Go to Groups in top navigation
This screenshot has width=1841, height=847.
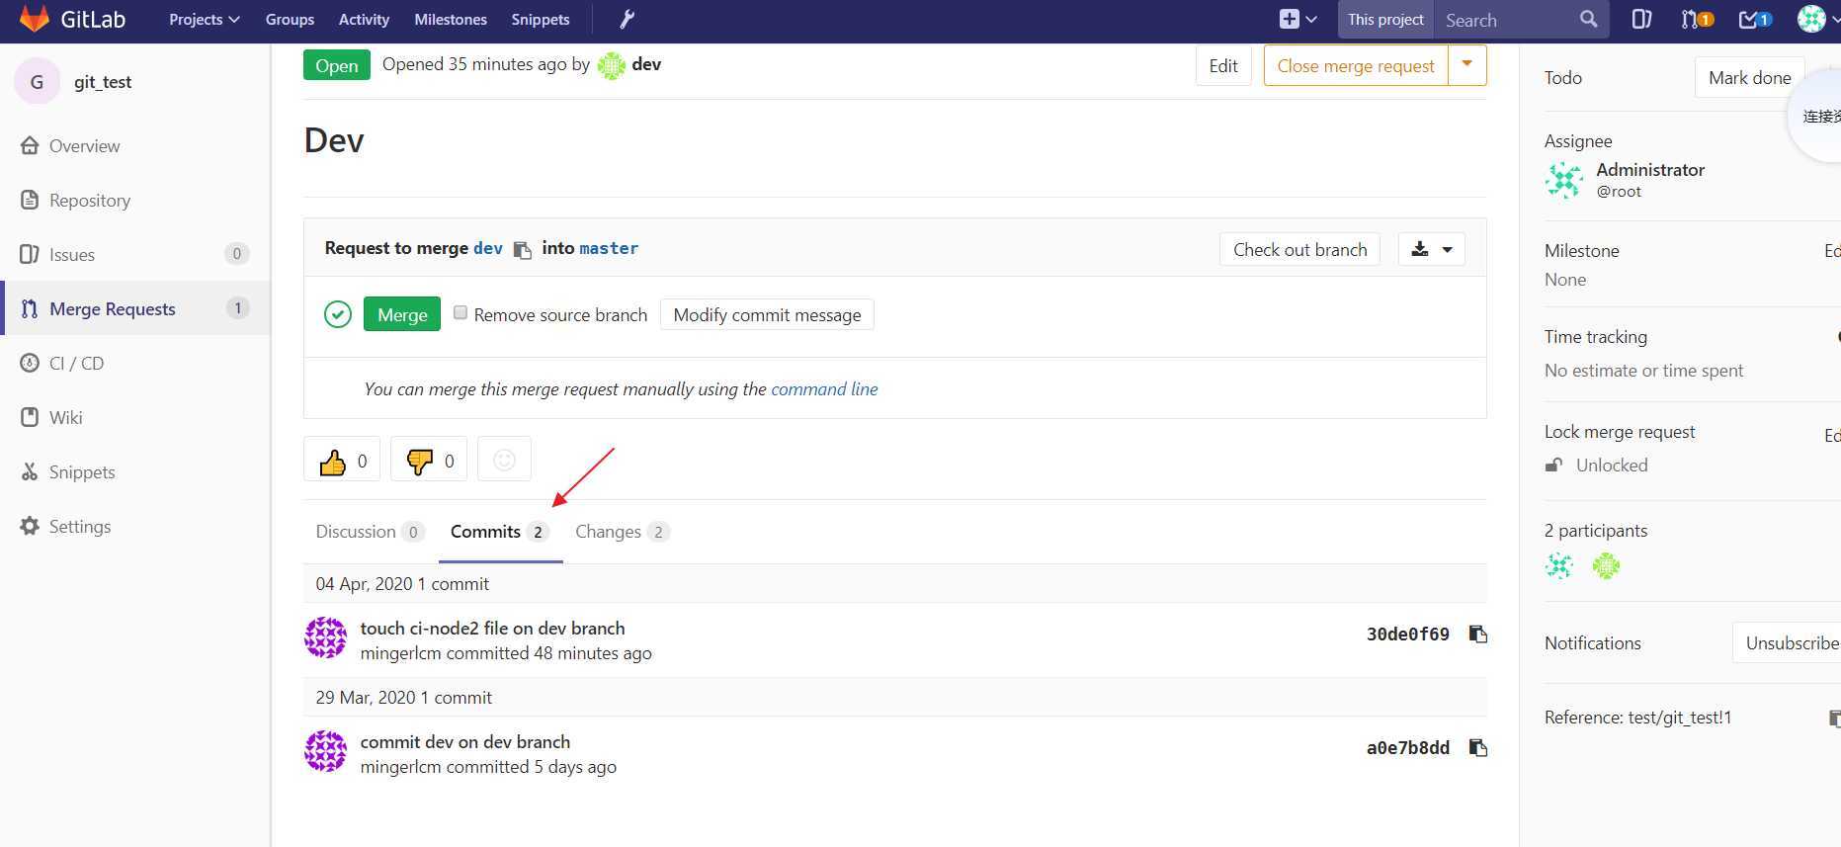(x=290, y=19)
